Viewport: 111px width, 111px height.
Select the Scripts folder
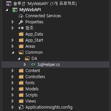point(31,95)
